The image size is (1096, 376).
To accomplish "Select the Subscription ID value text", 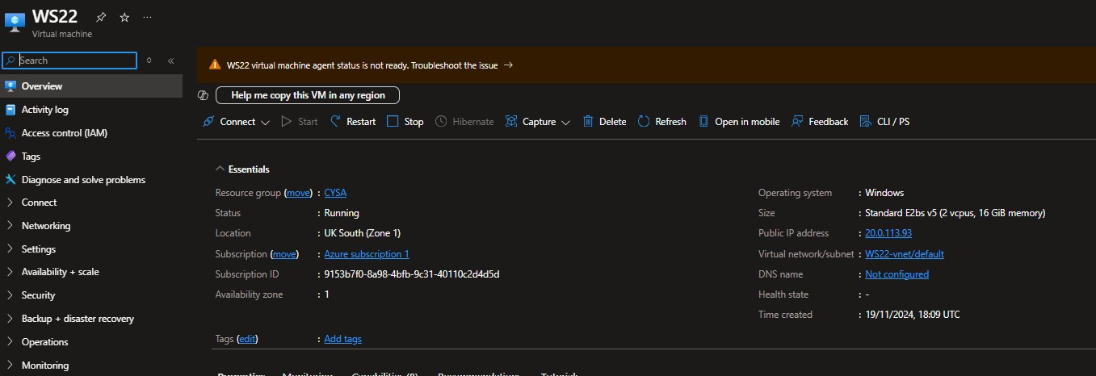I will [x=412, y=274].
